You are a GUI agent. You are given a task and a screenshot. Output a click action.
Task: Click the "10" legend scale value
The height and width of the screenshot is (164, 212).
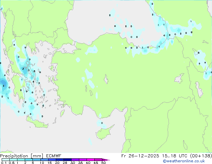(42, 163)
